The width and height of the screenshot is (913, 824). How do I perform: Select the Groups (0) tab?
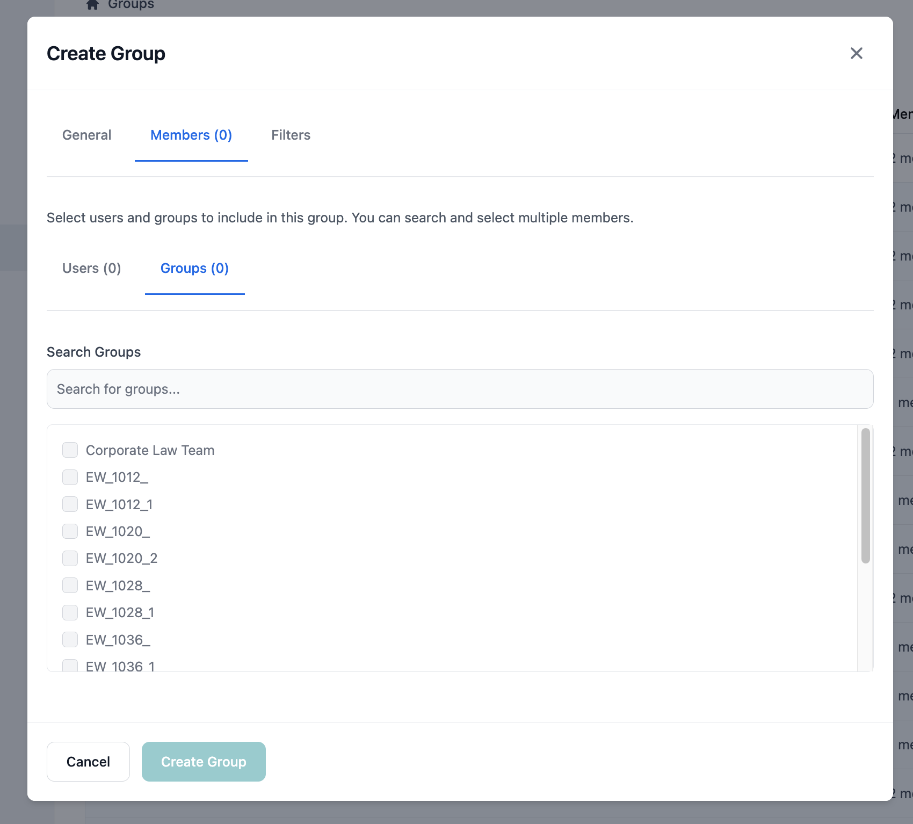[194, 268]
